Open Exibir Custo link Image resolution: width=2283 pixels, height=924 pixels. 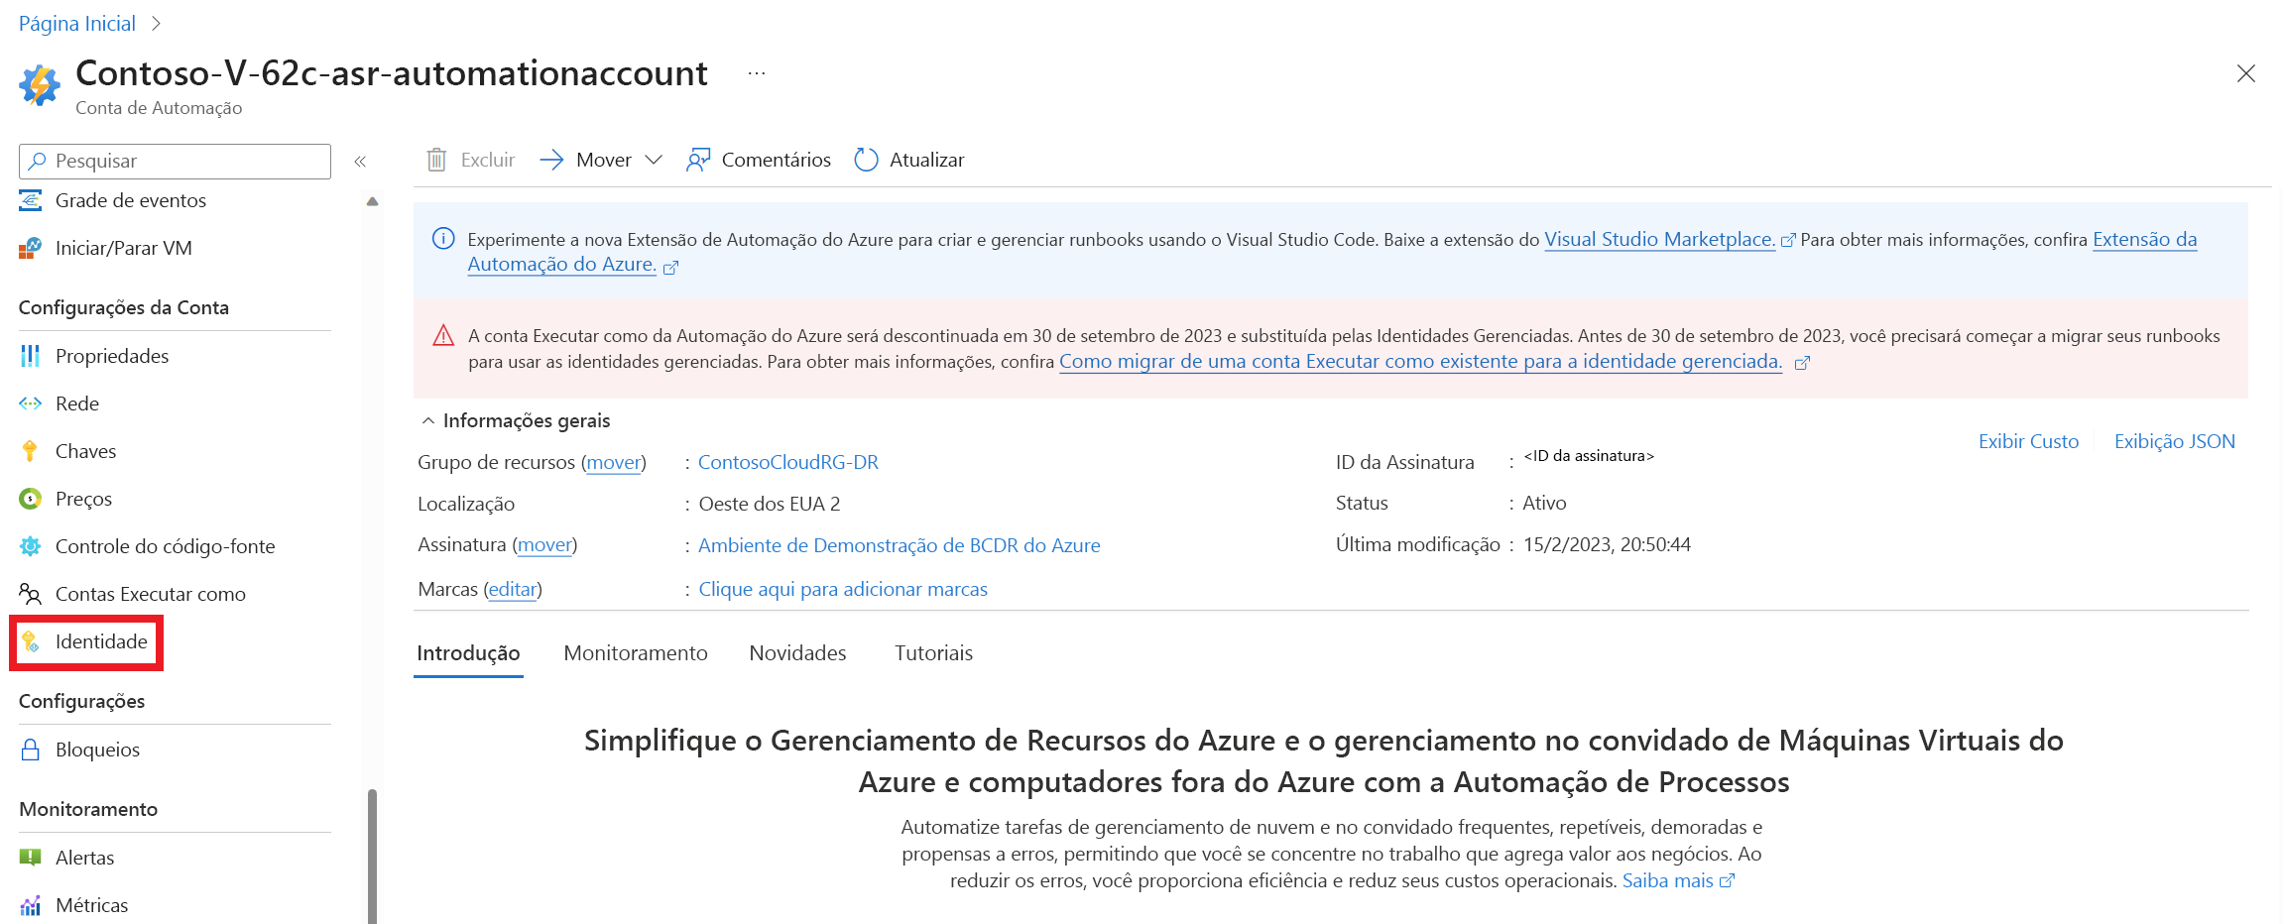pos(2028,441)
